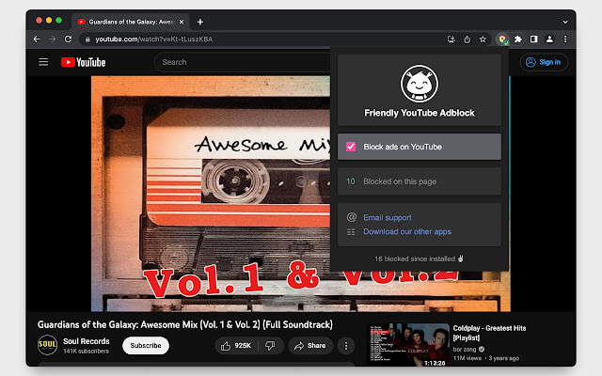Click the share page icon in address bar
The image size is (602, 376).
pos(467,39)
